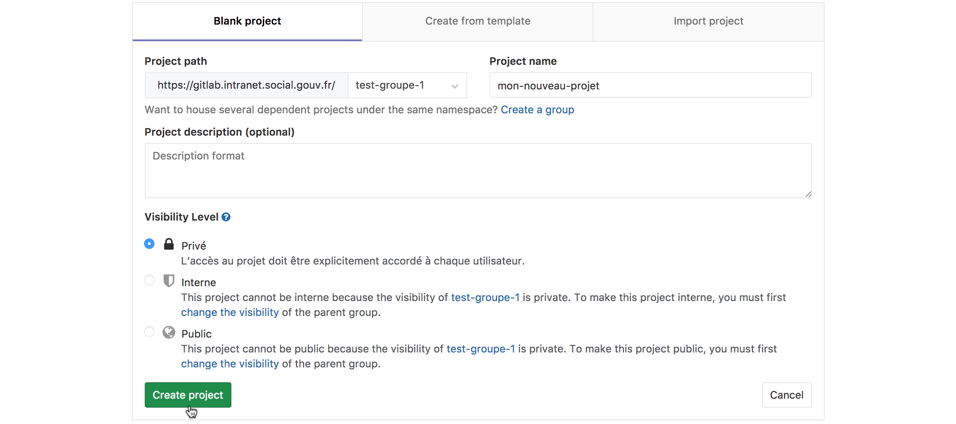956x424 pixels.
Task: Select the Public visibility radio button
Action: pyautogui.click(x=149, y=332)
